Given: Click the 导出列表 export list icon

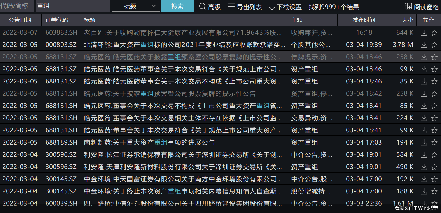Looking at the screenshot, I should [x=231, y=7].
